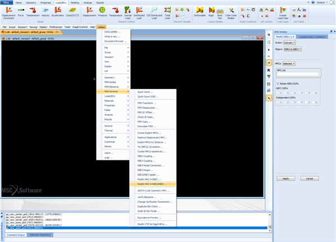Toggle the Retain RBE2 DOFs checkbox
The image size is (336, 242).
(278, 83)
